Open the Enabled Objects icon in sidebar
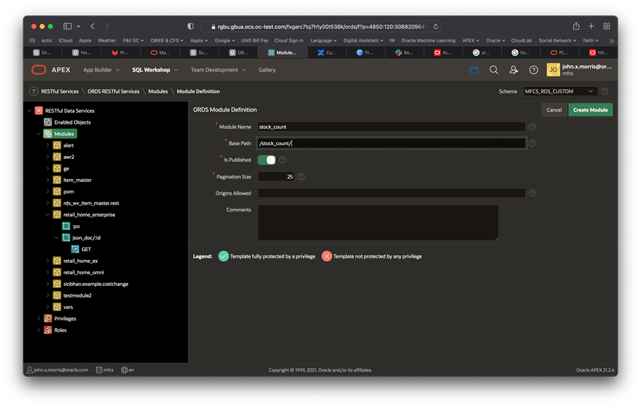Screen dimensions: 641x407 (x=47, y=122)
